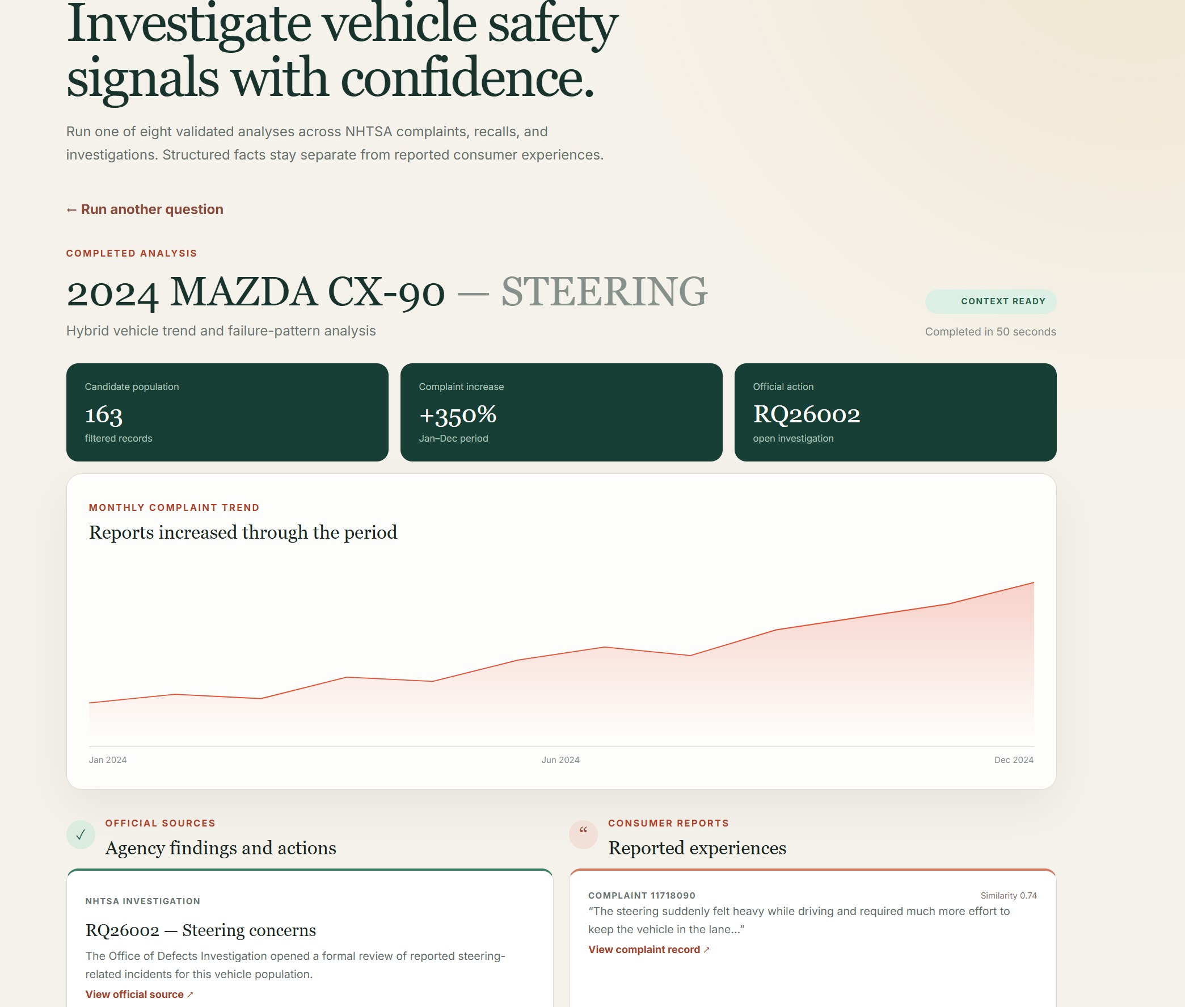Click Agency findings and actions heading
This screenshot has height=1007, width=1185.
pos(221,847)
